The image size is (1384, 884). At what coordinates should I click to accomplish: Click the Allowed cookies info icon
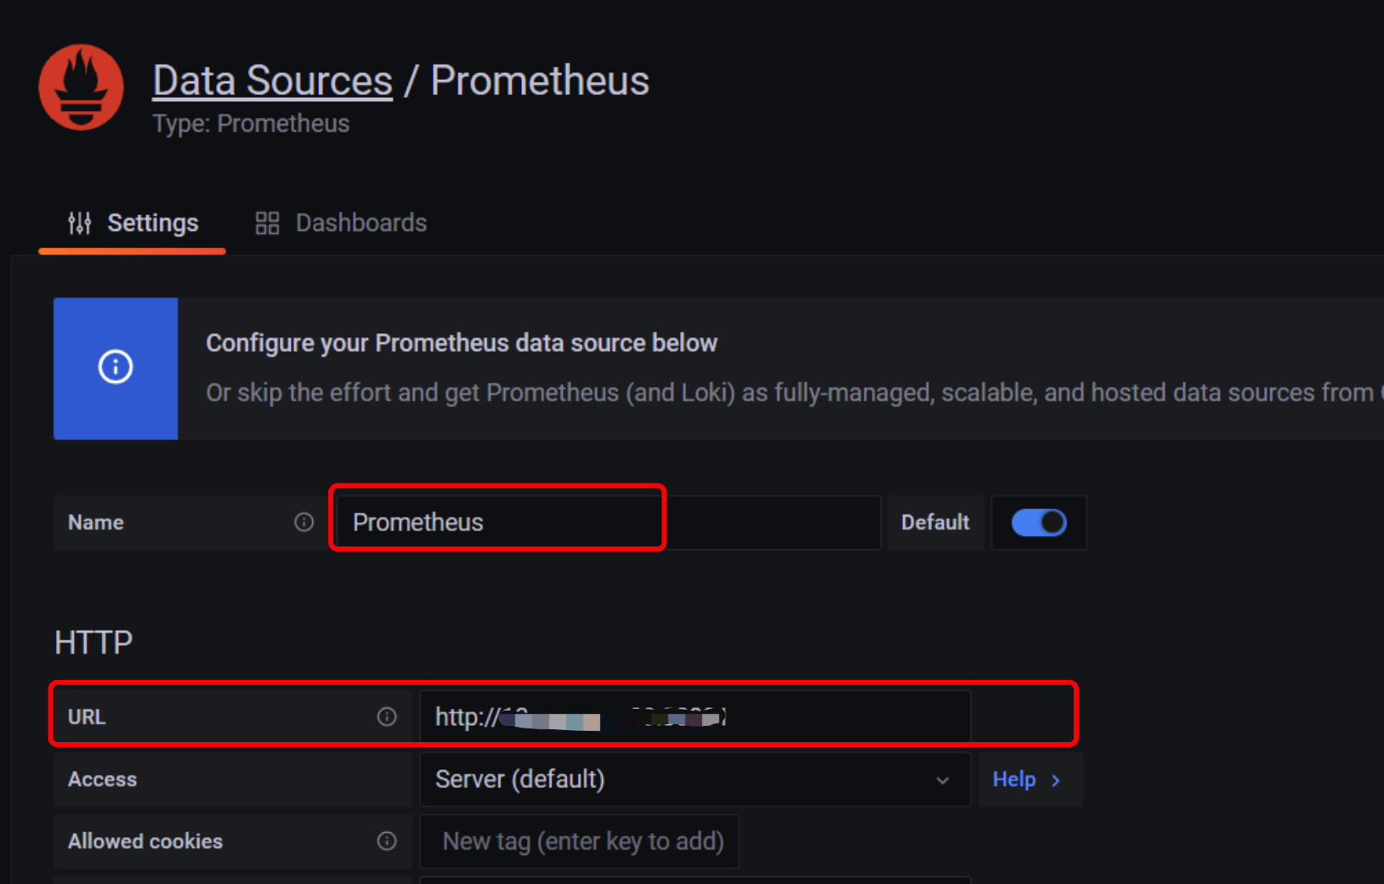pyautogui.click(x=387, y=841)
